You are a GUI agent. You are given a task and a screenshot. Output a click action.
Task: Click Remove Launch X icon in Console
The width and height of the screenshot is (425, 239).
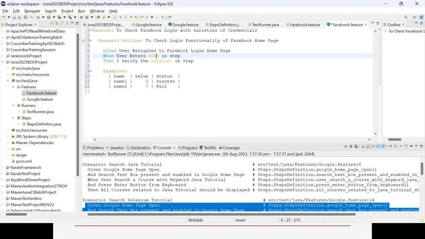click(x=351, y=146)
